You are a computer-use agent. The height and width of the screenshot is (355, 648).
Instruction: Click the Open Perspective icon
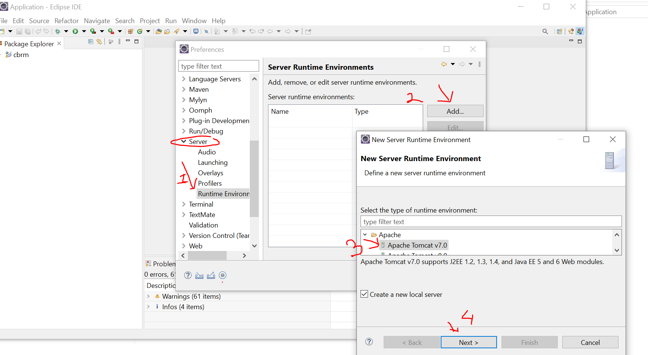click(x=559, y=31)
